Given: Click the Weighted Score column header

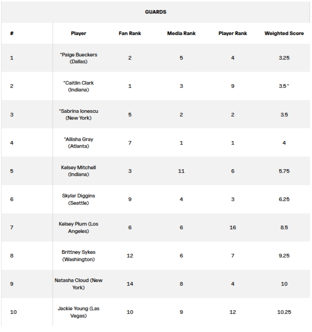Looking at the screenshot, I should click(284, 33).
